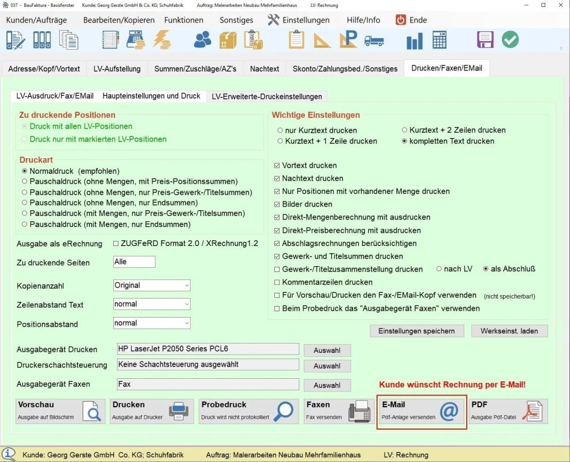Click the purple floppy disk save icon
This screenshot has height=462, width=570.
[485, 40]
